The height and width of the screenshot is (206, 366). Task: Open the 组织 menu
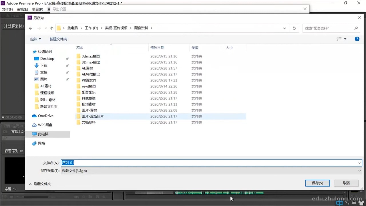[x=36, y=39]
